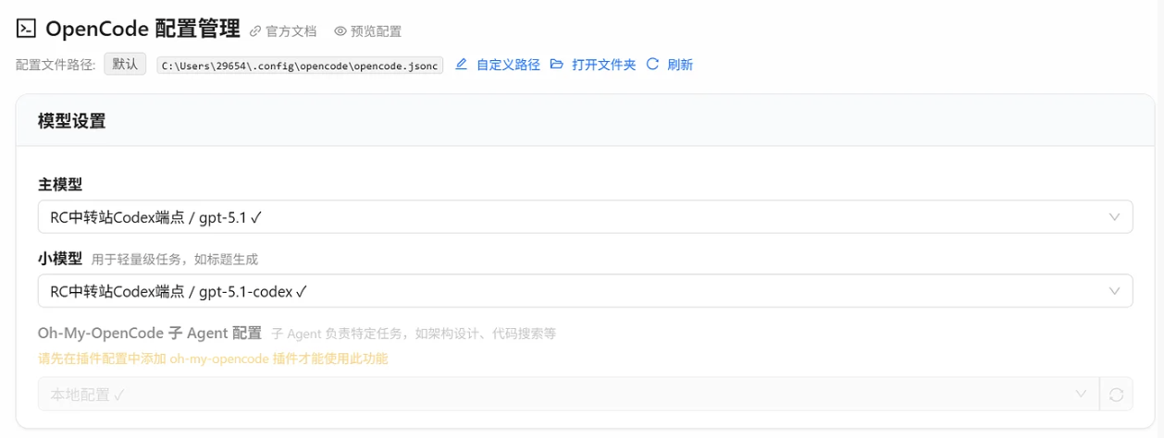Open the 官方文档 link
Image resolution: width=1164 pixels, height=438 pixels.
tap(291, 31)
